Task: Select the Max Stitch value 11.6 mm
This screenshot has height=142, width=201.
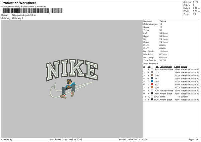Action: [x=164, y=51]
